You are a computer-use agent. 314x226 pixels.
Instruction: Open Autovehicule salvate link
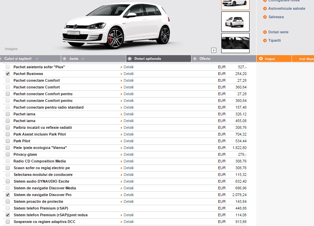[287, 8]
